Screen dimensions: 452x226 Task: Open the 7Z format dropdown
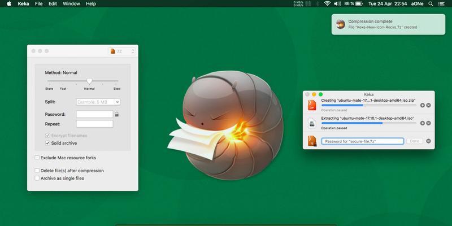pyautogui.click(x=122, y=51)
